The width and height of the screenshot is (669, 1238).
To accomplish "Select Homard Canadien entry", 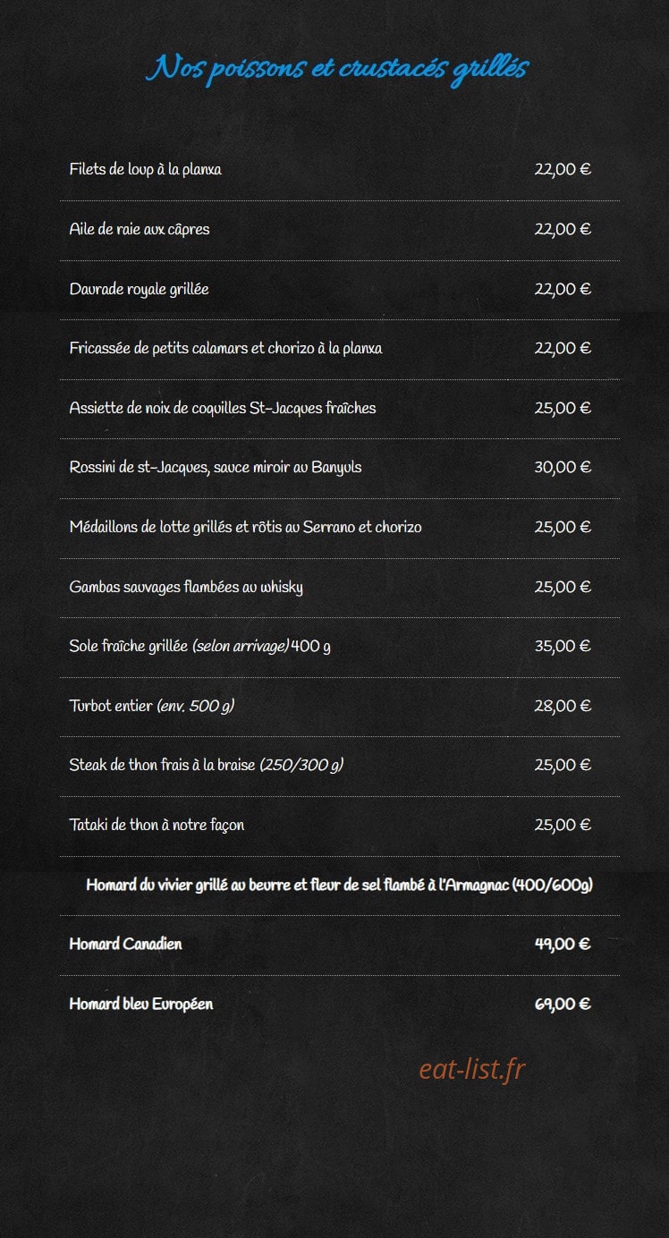I will (x=125, y=944).
